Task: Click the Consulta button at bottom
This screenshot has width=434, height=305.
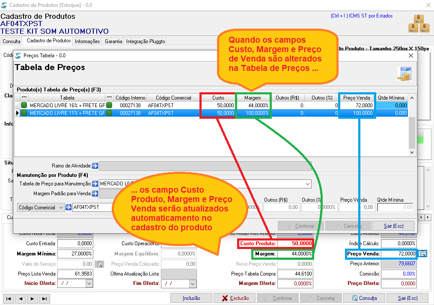Action: (x=365, y=298)
